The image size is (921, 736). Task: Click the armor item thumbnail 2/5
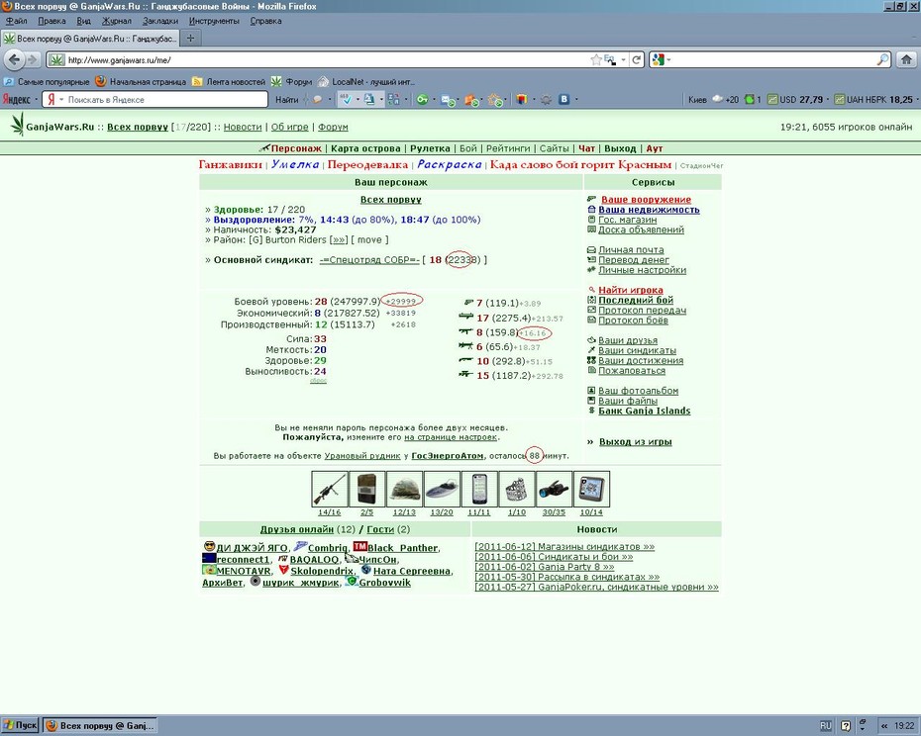367,489
